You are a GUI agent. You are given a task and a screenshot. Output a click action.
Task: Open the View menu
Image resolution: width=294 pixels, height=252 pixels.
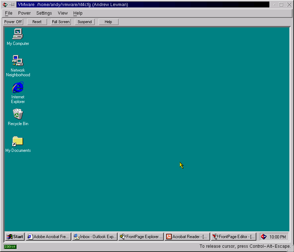click(63, 13)
